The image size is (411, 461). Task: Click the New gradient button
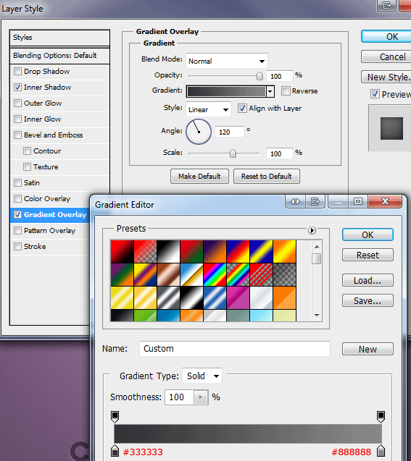tap(368, 349)
